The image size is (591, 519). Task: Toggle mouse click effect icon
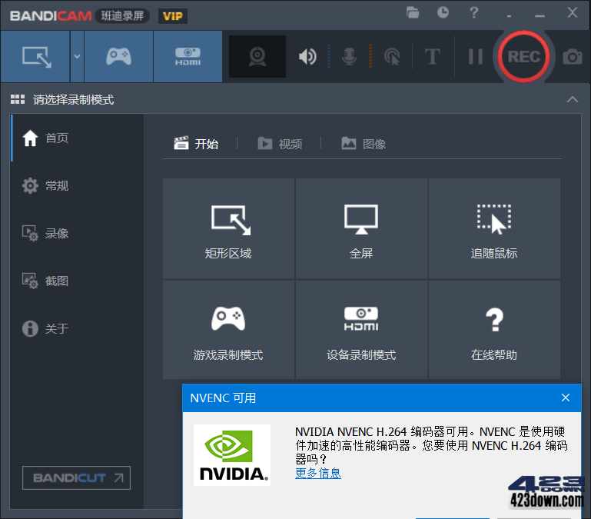392,57
